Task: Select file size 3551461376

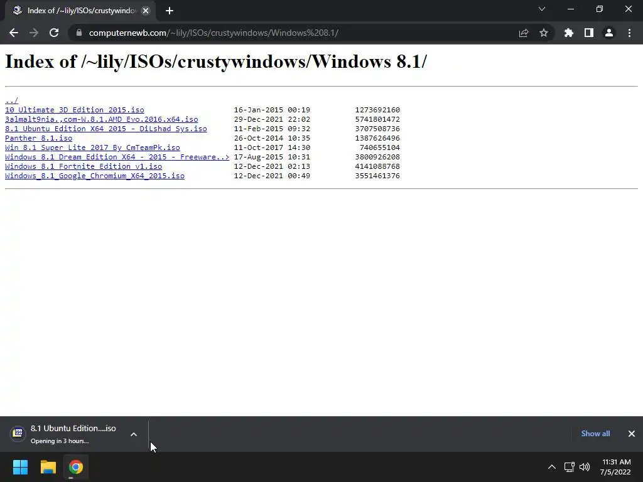Action: click(377, 176)
